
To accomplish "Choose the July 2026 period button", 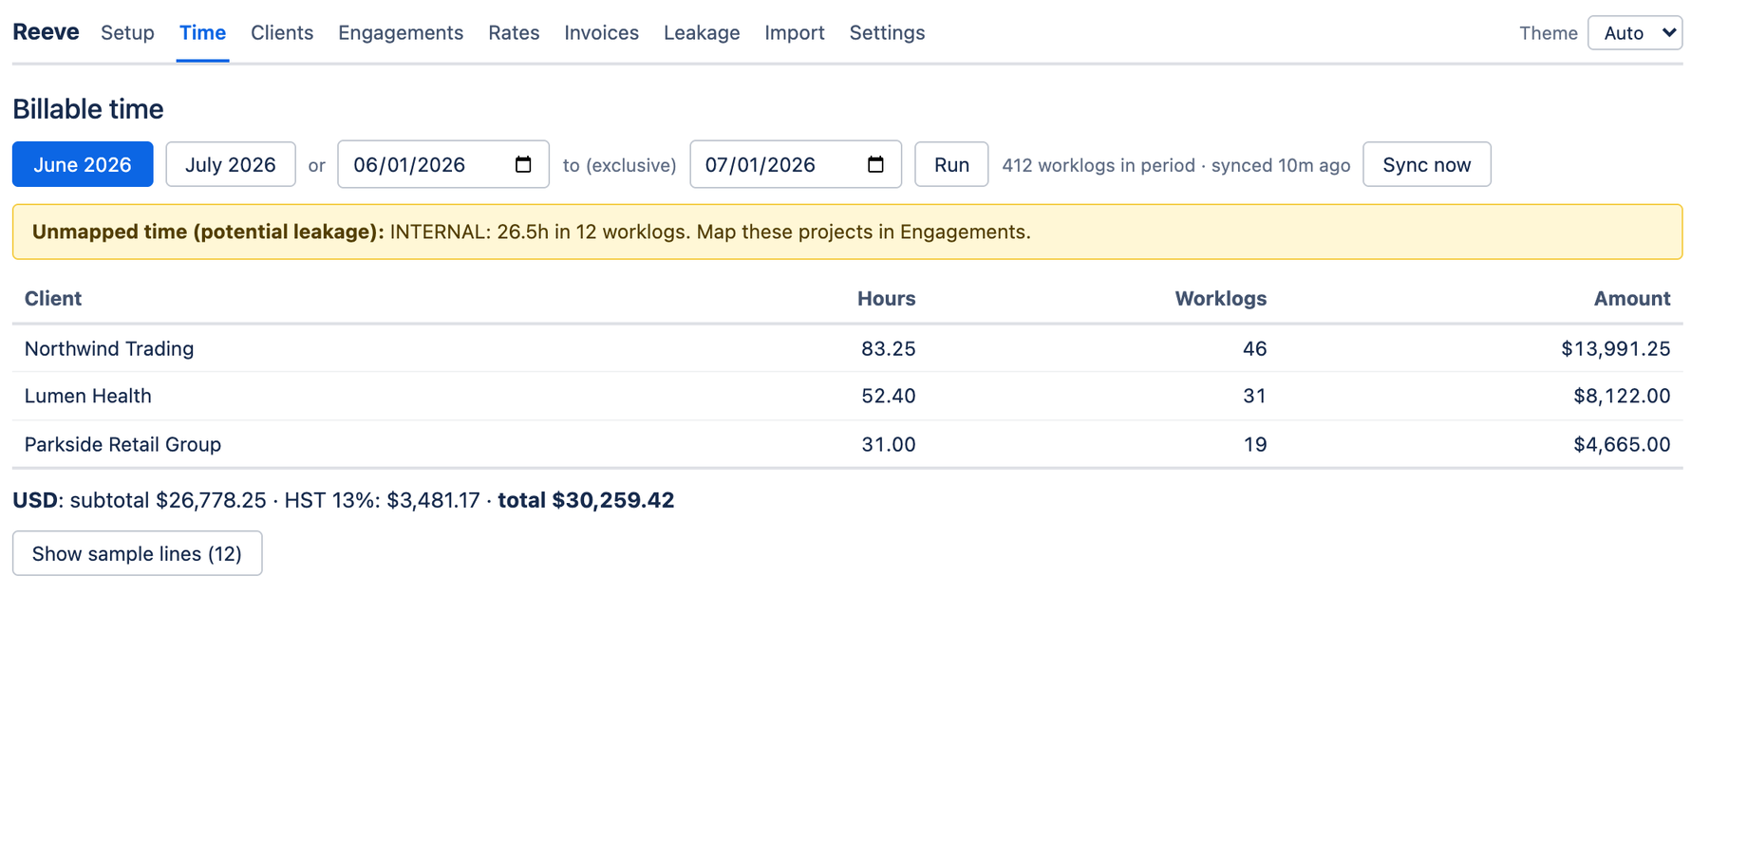I will click(x=231, y=164).
